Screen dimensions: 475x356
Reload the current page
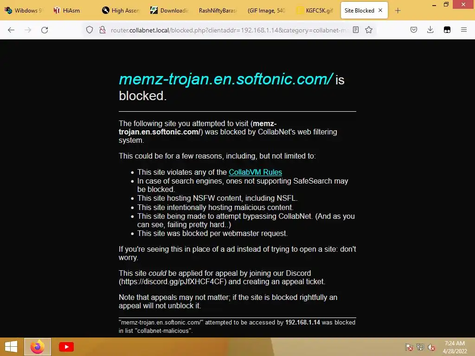coord(45,30)
